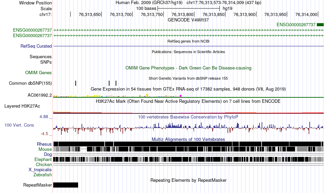The image size is (324, 193).
Task: Select the first ENSG00000267737 left-side gene label
Action: tap(32, 30)
